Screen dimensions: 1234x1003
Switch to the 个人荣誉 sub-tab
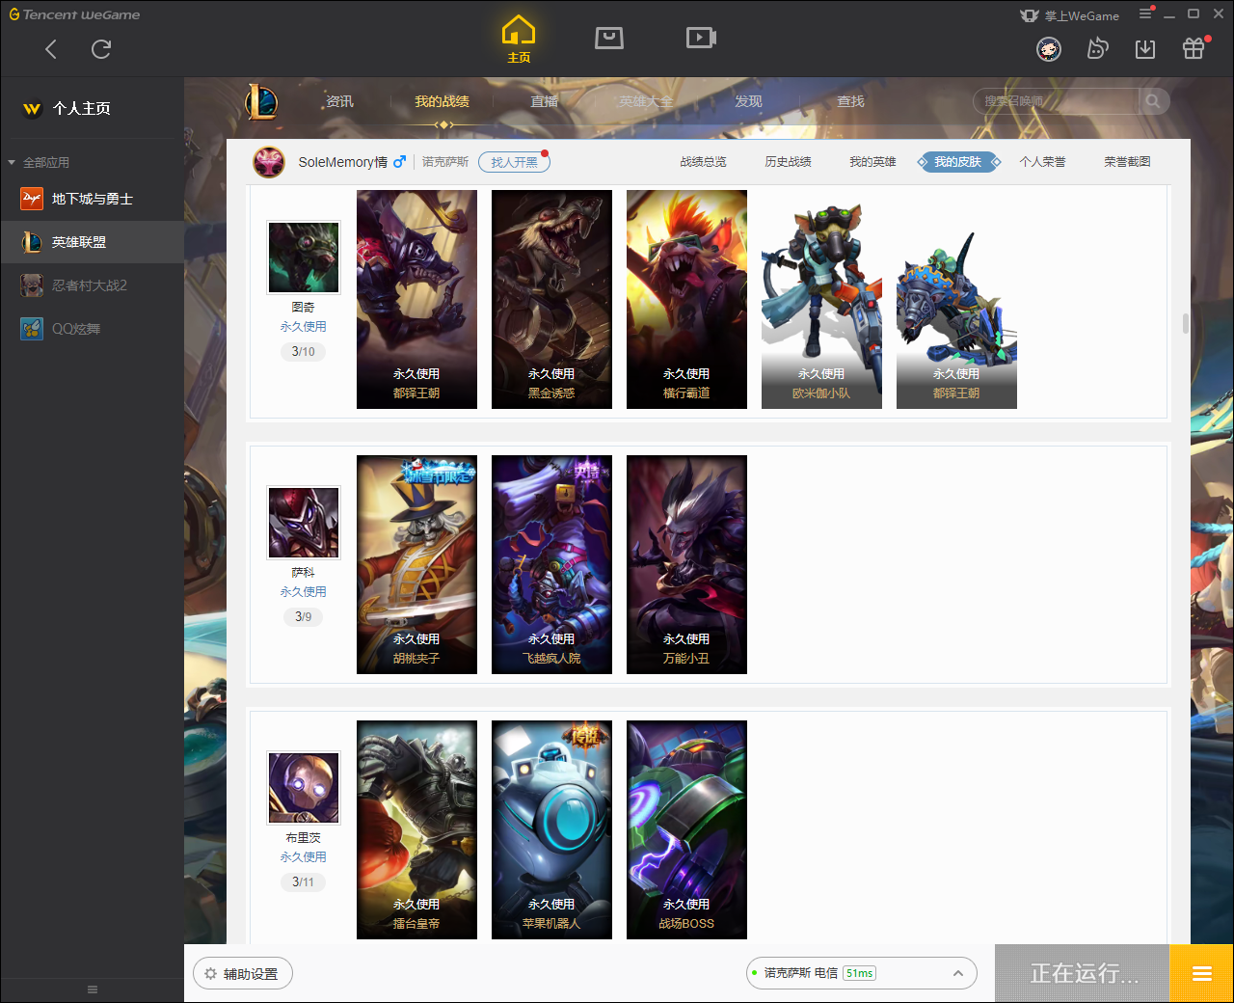point(1042,162)
